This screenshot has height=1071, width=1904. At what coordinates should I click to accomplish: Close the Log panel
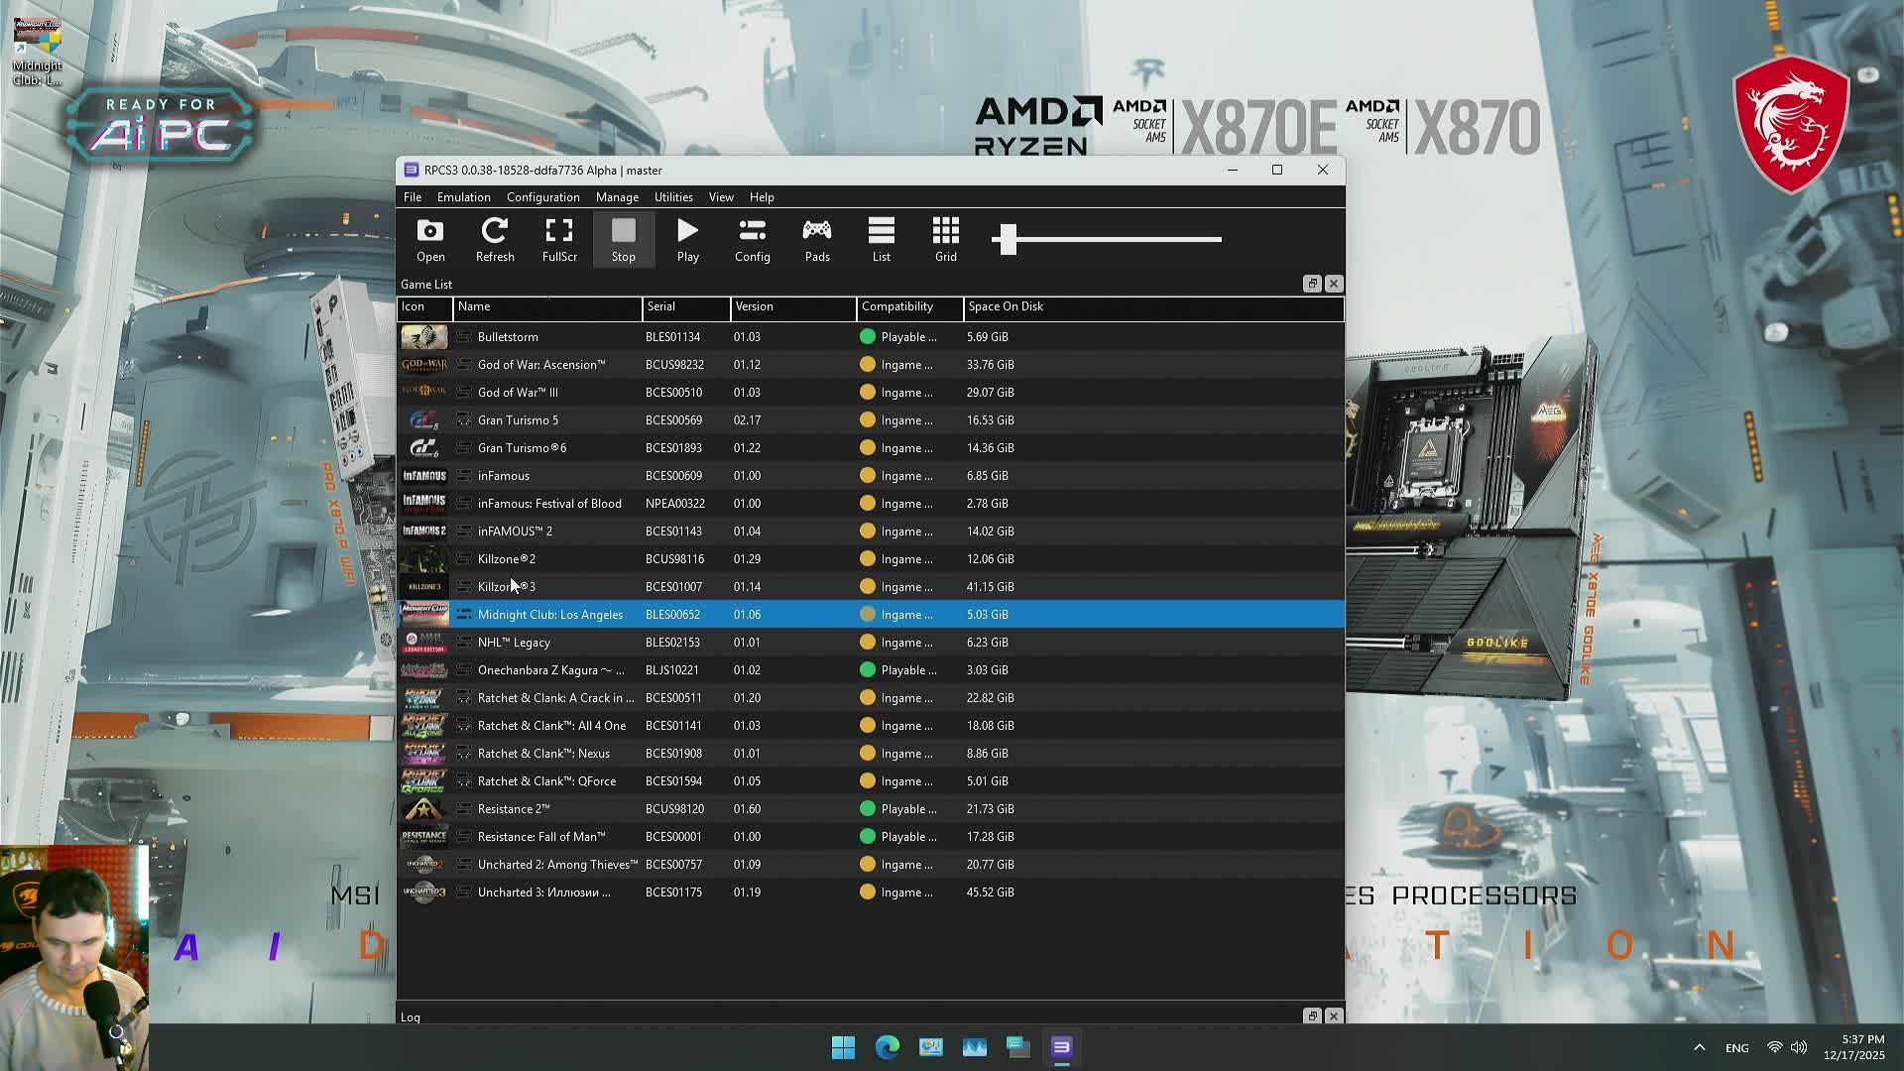point(1334,1016)
